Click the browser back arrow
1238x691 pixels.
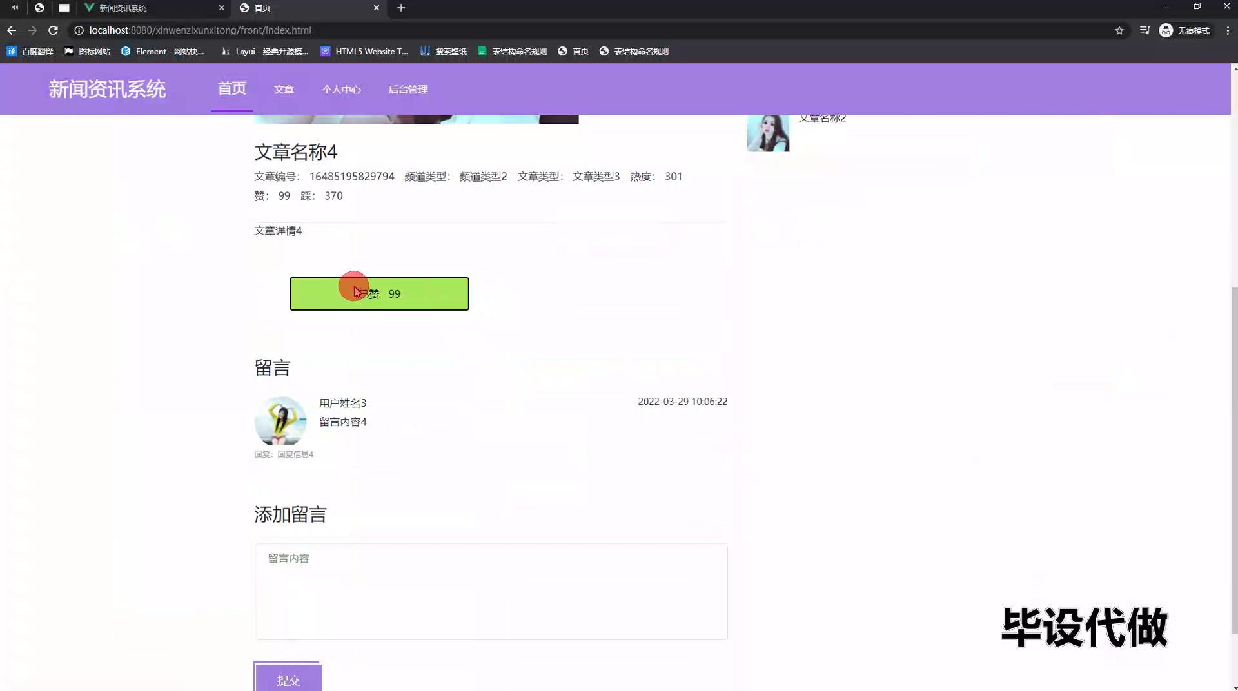pyautogui.click(x=12, y=30)
